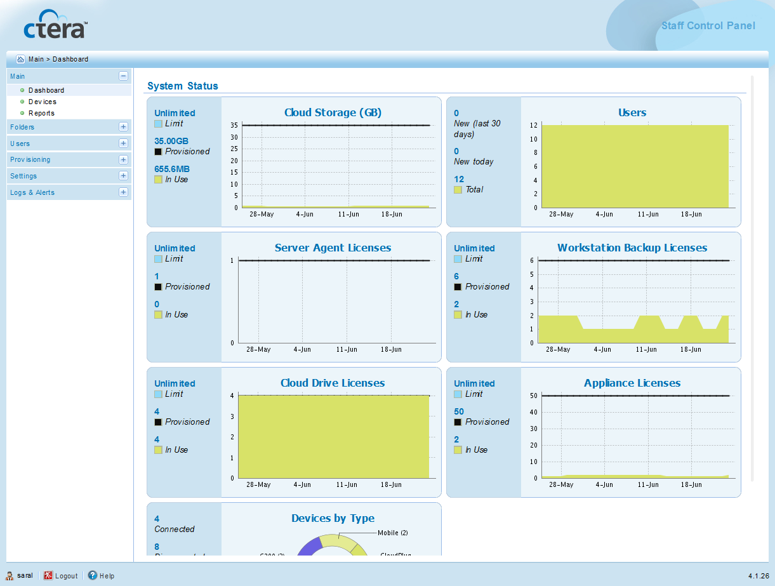Viewport: 775px width, 586px height.
Task: Click Workstation Backup Licenses Limit swatch
Action: click(x=458, y=259)
